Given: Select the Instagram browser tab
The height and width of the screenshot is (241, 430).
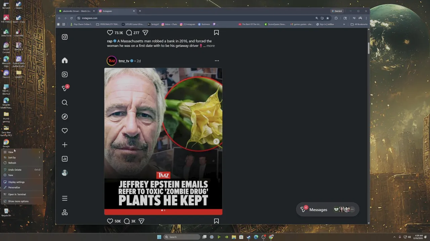Looking at the screenshot, I should click(x=117, y=11).
